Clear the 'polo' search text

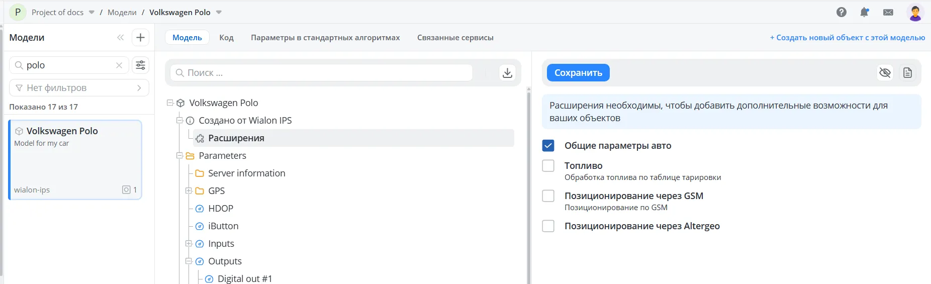pos(119,65)
